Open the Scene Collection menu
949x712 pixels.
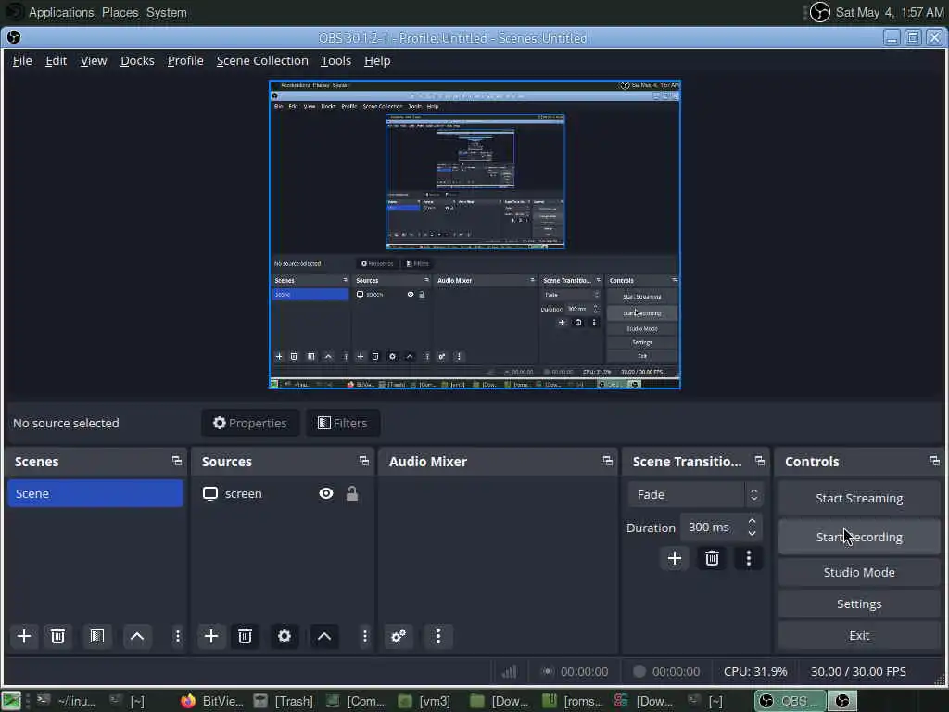tap(262, 60)
